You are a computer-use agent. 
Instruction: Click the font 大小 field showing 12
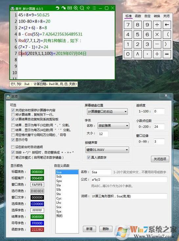pos(103,134)
